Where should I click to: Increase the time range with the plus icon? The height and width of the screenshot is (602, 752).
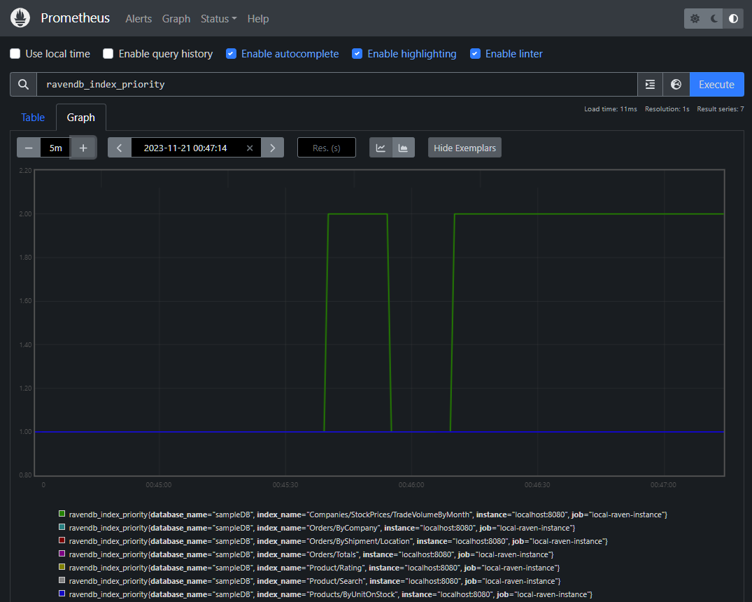click(x=83, y=148)
